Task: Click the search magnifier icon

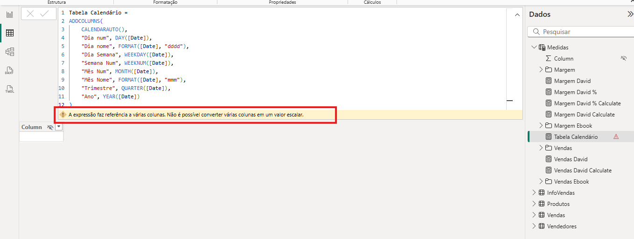Action: (x=536, y=32)
